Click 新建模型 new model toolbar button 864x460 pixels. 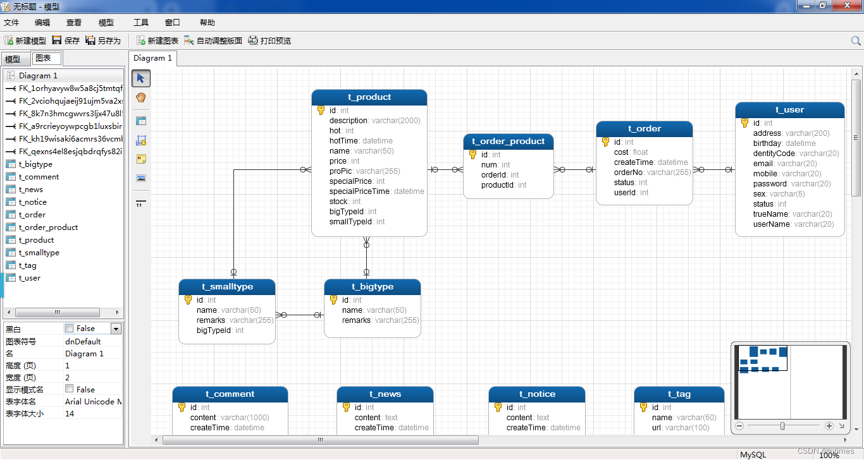(x=25, y=40)
